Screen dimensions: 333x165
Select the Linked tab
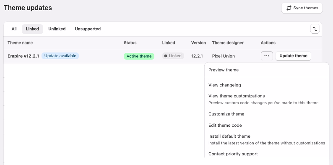tap(32, 29)
